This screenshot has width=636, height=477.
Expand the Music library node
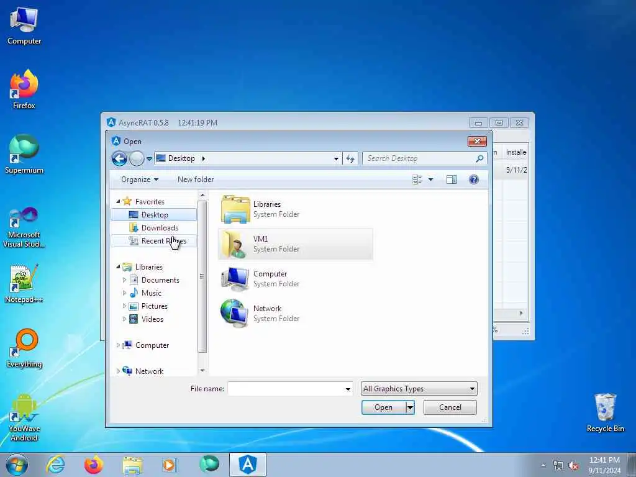tap(124, 293)
